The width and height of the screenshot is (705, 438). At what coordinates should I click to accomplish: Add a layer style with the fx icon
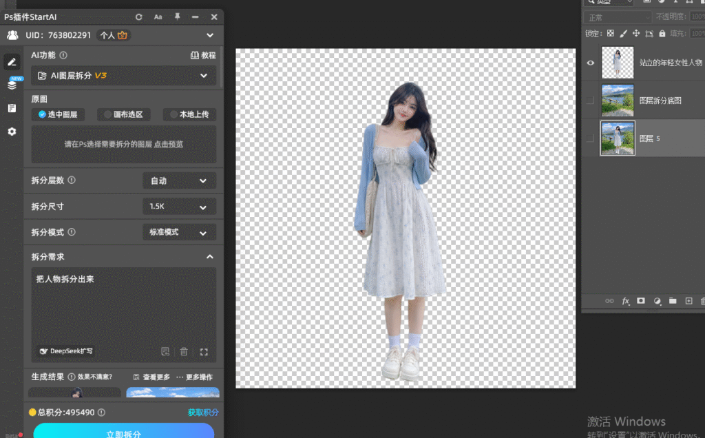(x=625, y=301)
